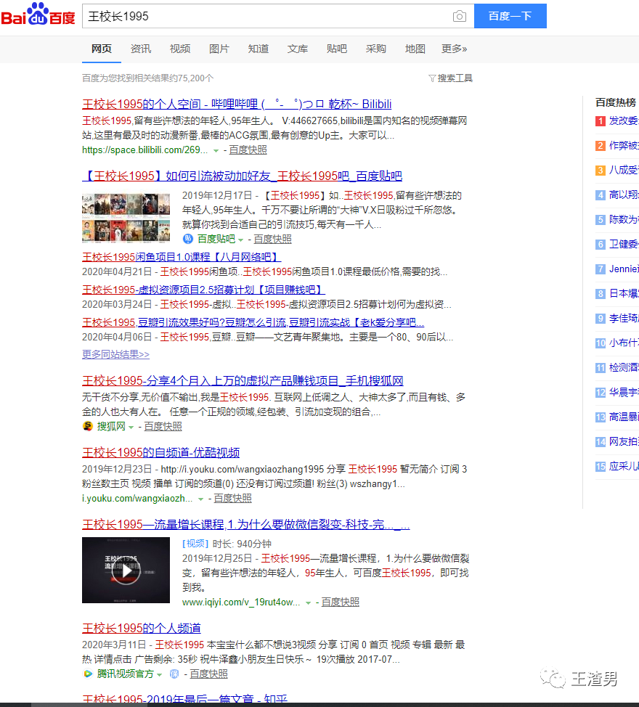Switch to the 资讯 tab
The height and width of the screenshot is (707, 639).
tap(141, 49)
